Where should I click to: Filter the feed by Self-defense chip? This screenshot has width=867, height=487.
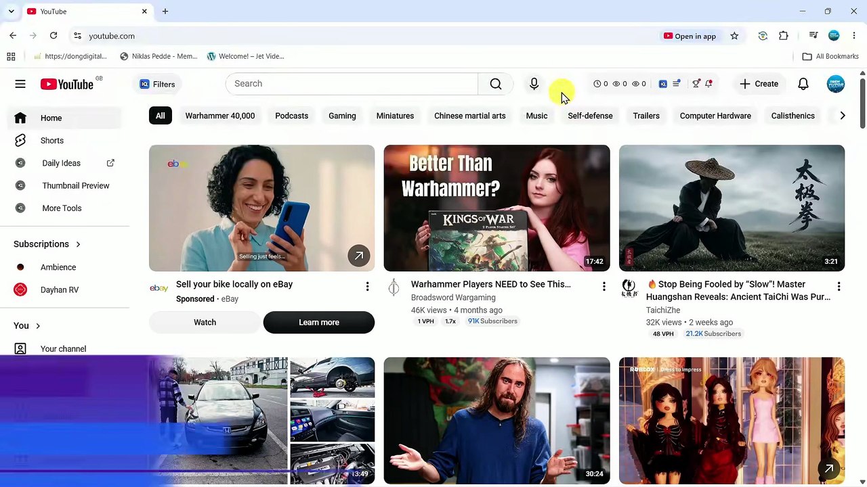pos(590,116)
